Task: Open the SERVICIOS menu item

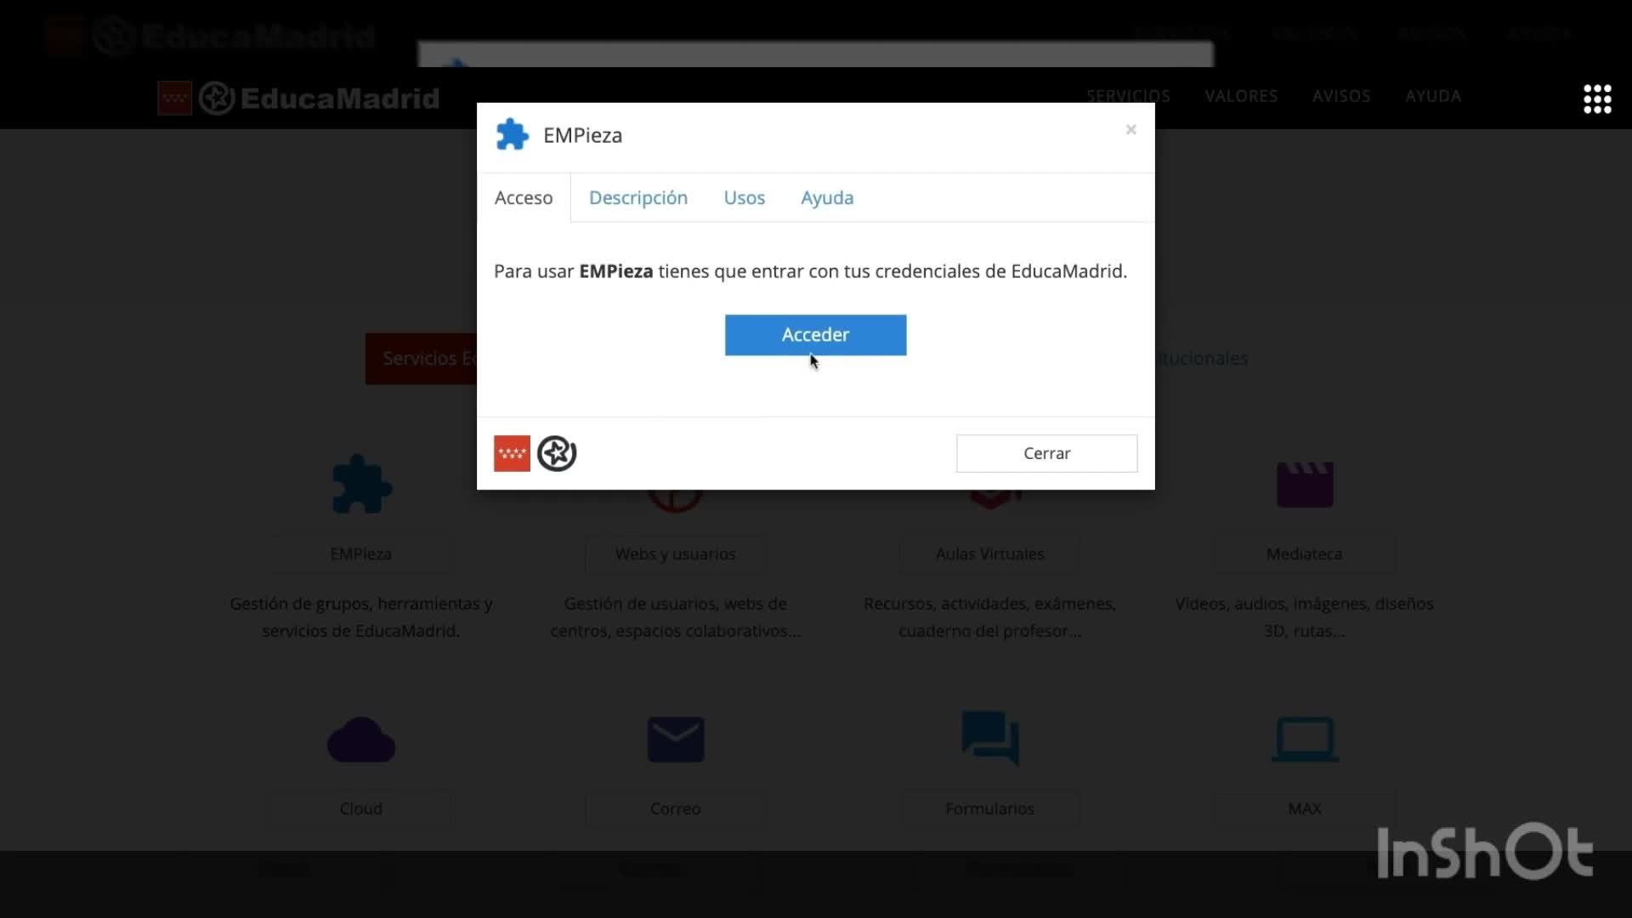Action: coord(1128,96)
